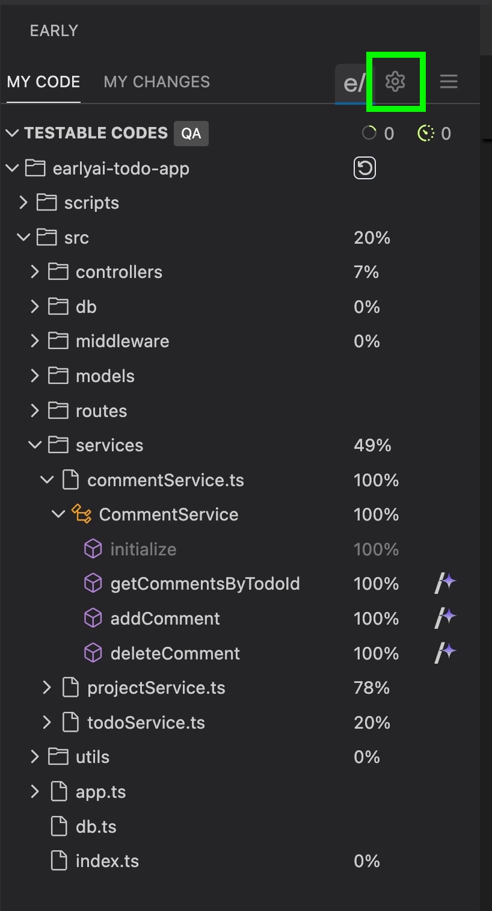Screen dimensions: 492x911
Task: Open the highlighted settings gear icon
Action: coord(395,82)
